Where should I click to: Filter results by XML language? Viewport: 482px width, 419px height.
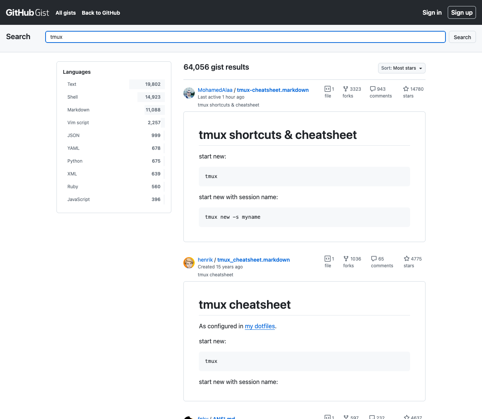[x=114, y=174]
